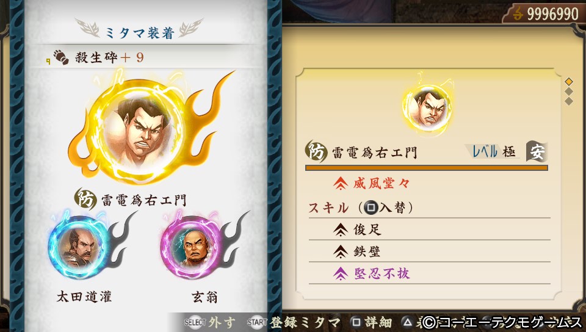The height and width of the screenshot is (332, 586).
Task: Select the 威風堂々 boost skill
Action: pyautogui.click(x=372, y=183)
